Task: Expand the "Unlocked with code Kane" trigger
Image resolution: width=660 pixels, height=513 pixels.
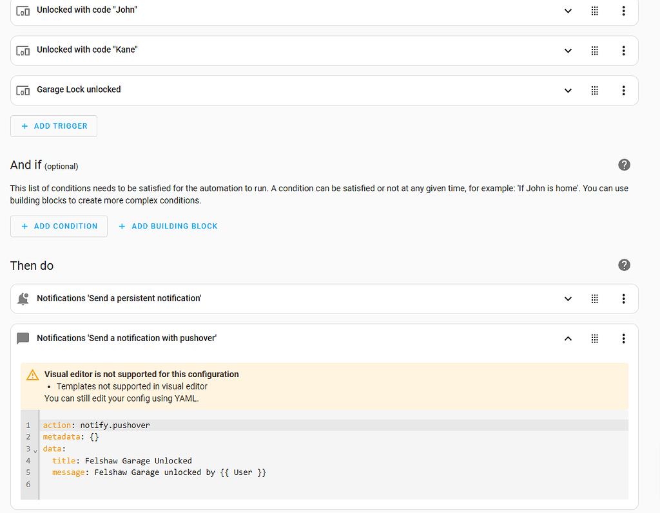Action: [x=568, y=50]
